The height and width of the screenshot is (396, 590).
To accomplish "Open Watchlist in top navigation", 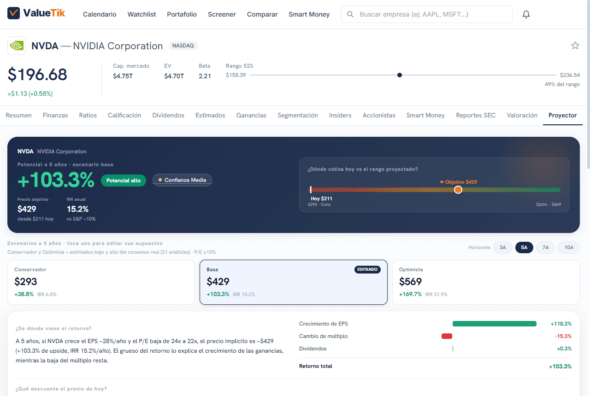I will coord(142,14).
